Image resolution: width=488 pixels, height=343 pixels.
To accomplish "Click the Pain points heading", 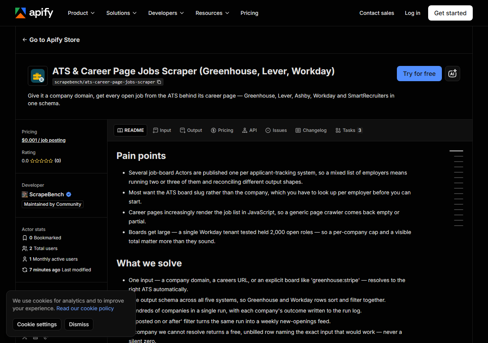I will [141, 155].
